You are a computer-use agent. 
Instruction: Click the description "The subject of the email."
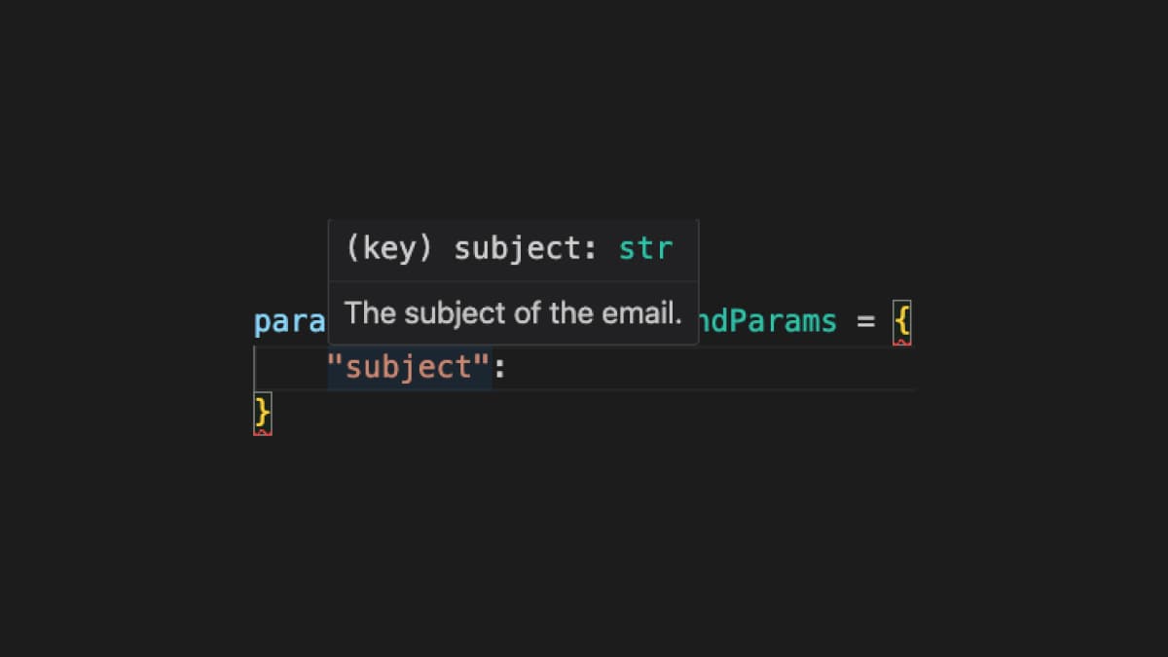click(x=514, y=312)
